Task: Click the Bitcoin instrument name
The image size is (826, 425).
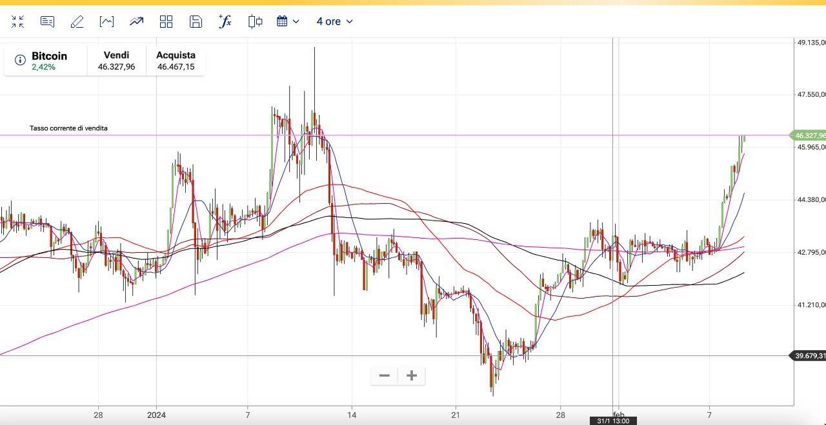Action: [x=49, y=56]
